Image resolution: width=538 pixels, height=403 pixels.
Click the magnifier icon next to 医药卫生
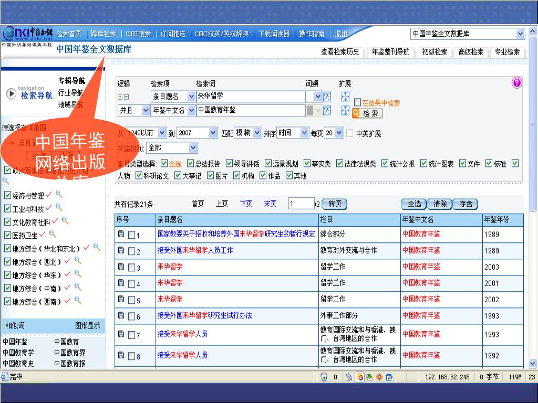(53, 234)
